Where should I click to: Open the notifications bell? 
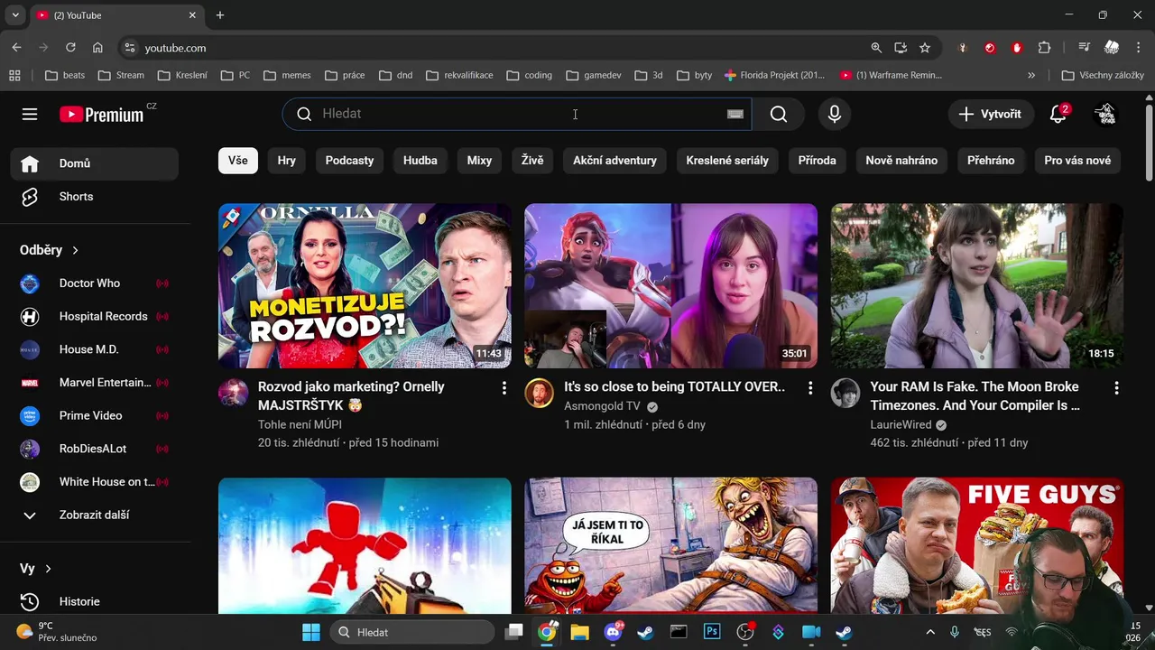(x=1058, y=114)
